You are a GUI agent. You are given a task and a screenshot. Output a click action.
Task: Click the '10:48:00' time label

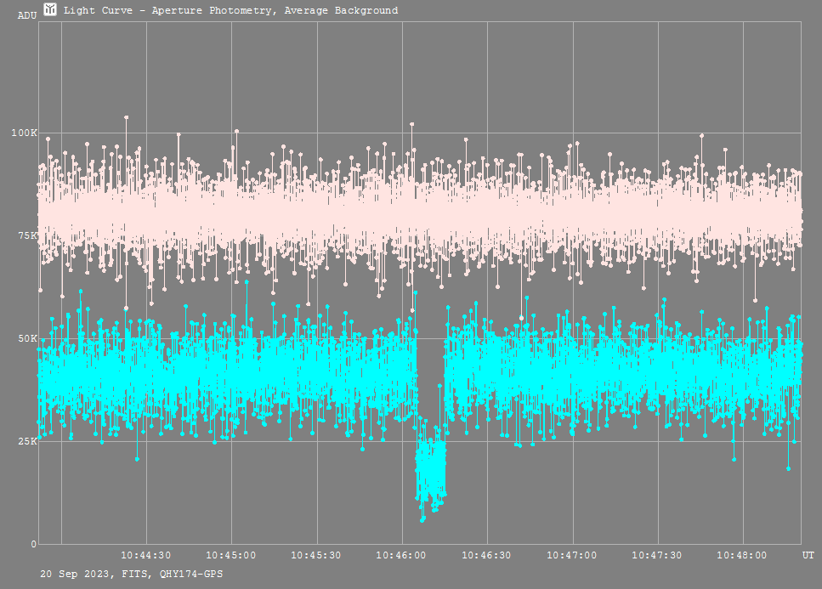[x=742, y=556]
